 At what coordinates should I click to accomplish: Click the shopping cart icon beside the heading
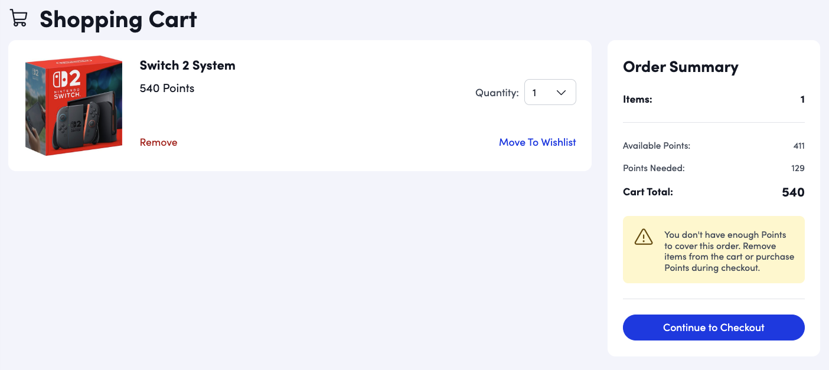pyautogui.click(x=19, y=18)
